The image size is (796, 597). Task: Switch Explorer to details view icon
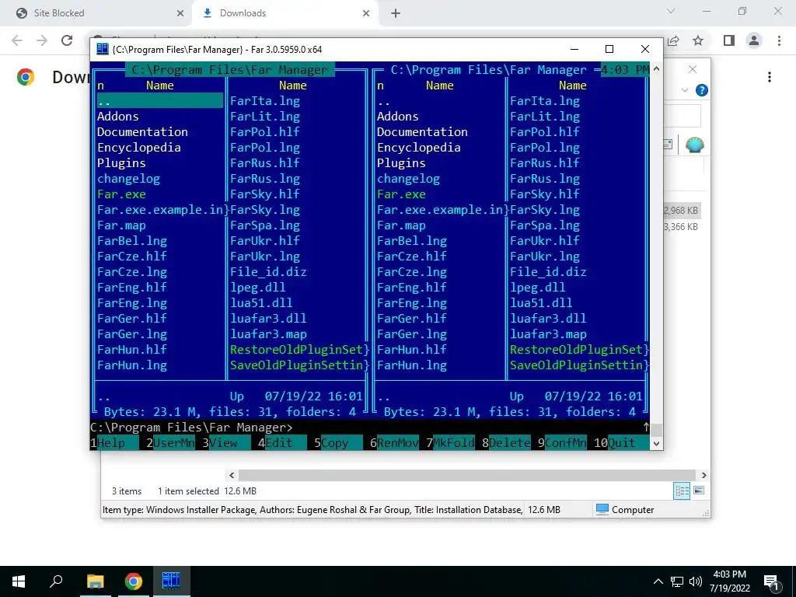click(x=682, y=491)
